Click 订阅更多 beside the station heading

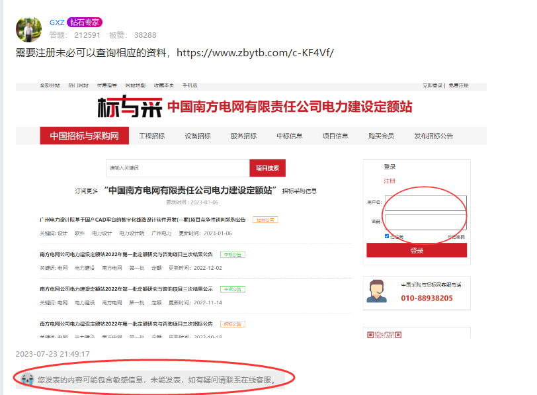tap(86, 191)
